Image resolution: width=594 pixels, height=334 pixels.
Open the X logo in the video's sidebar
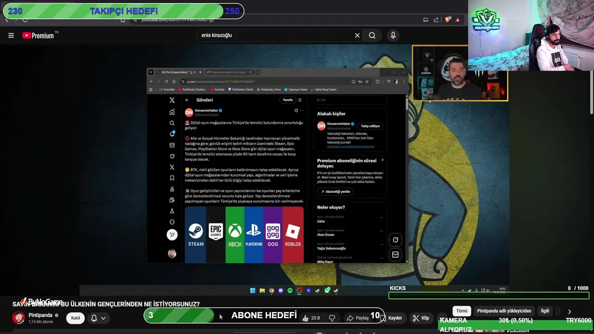[172, 100]
